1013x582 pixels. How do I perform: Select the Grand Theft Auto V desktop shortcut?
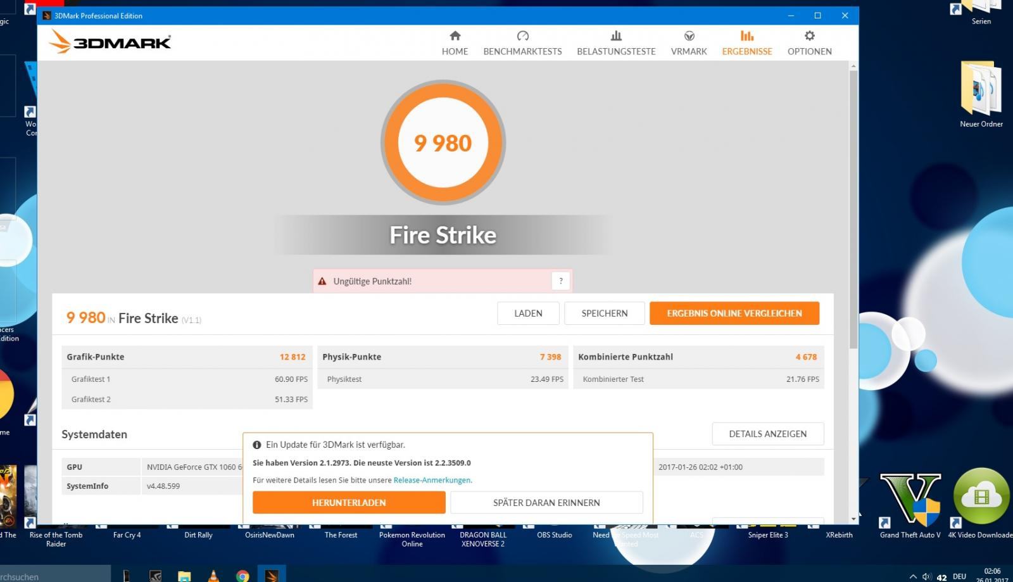[x=910, y=505]
